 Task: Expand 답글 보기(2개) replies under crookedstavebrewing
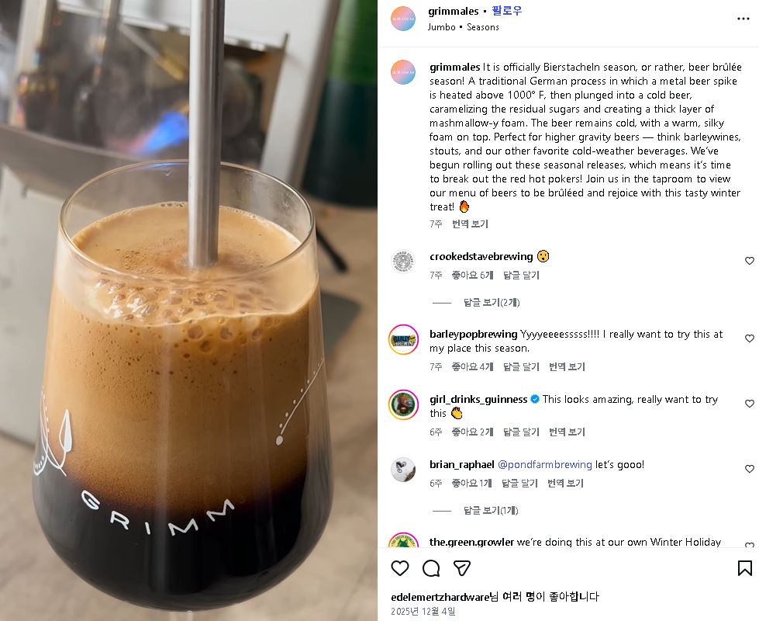click(492, 303)
